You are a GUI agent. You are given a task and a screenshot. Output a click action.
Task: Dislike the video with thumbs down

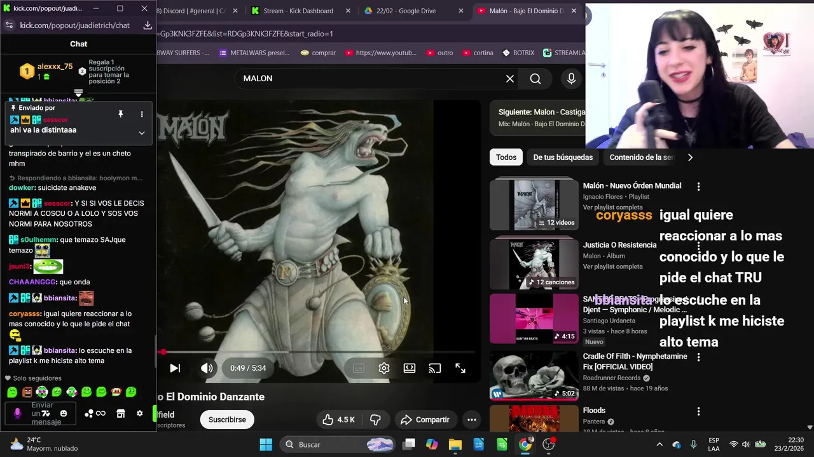[x=376, y=420]
